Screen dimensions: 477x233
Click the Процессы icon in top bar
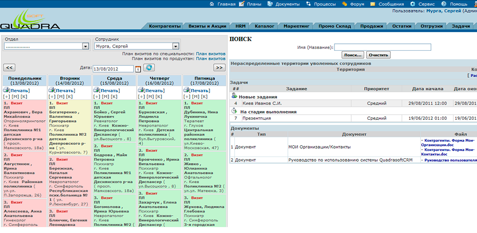(308, 4)
